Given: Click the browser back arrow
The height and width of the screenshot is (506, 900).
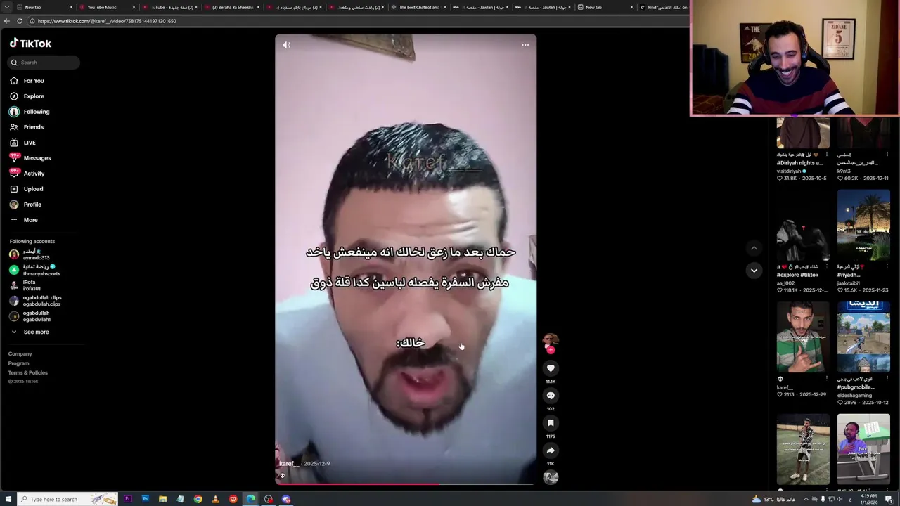Looking at the screenshot, I should (7, 21).
